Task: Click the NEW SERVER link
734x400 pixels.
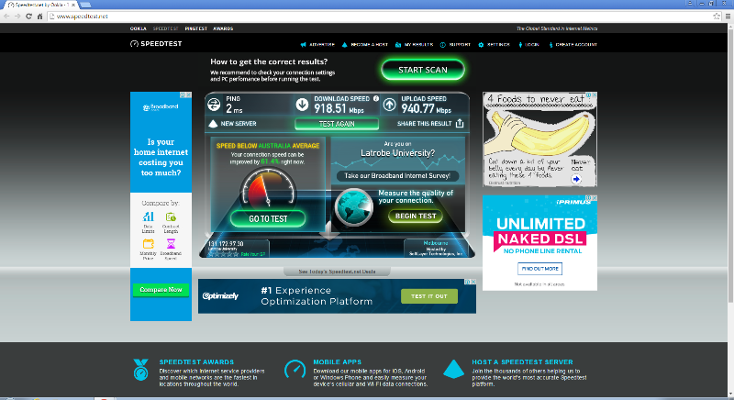Action: coord(239,124)
